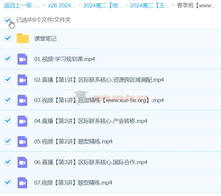The width and height of the screenshot is (221, 196).
Task: Click video icon of 04.直播【第2讲】产业转移
Action: (22, 121)
